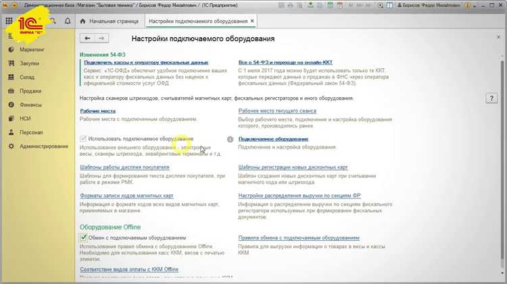Click the Маркетинг section icon in sidebar
Viewport: 507px width, 284px height.
tap(11, 49)
